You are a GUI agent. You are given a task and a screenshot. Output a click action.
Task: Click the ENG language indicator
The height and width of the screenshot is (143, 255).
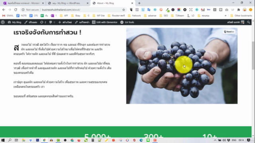234,140
